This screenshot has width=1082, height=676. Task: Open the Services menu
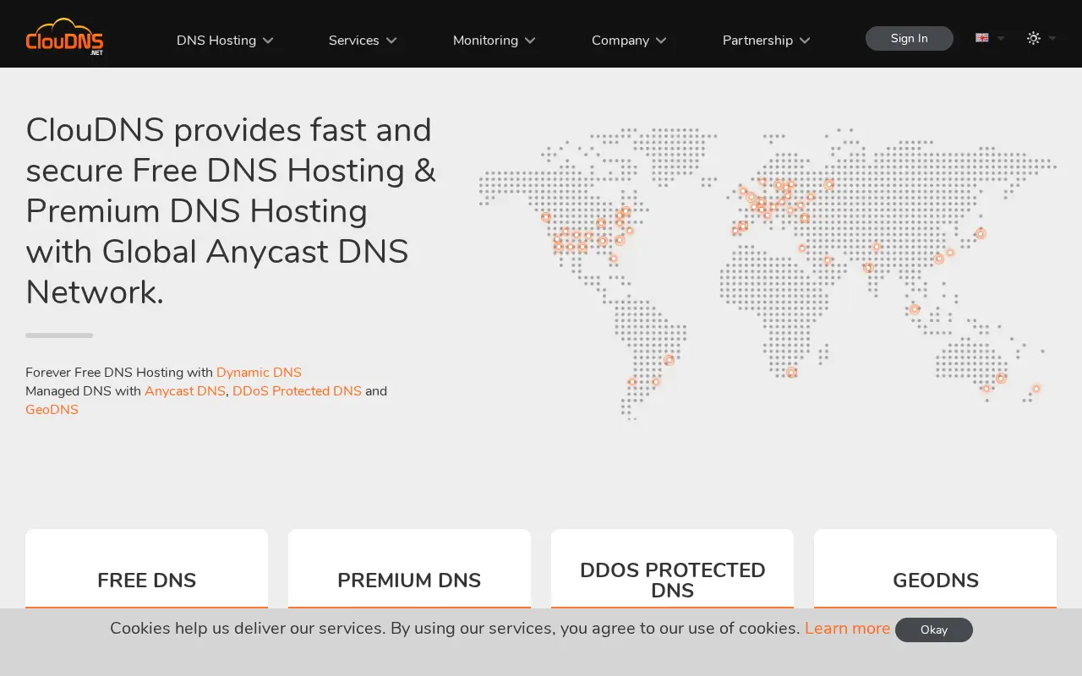(363, 40)
